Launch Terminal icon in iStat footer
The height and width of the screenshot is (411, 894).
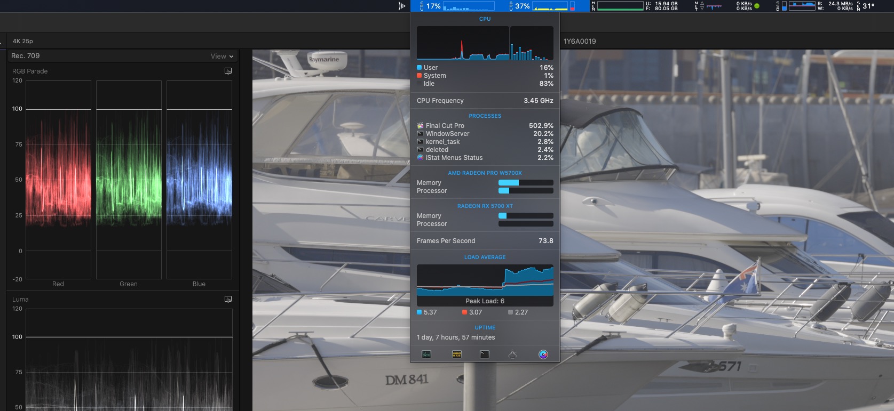tap(485, 354)
